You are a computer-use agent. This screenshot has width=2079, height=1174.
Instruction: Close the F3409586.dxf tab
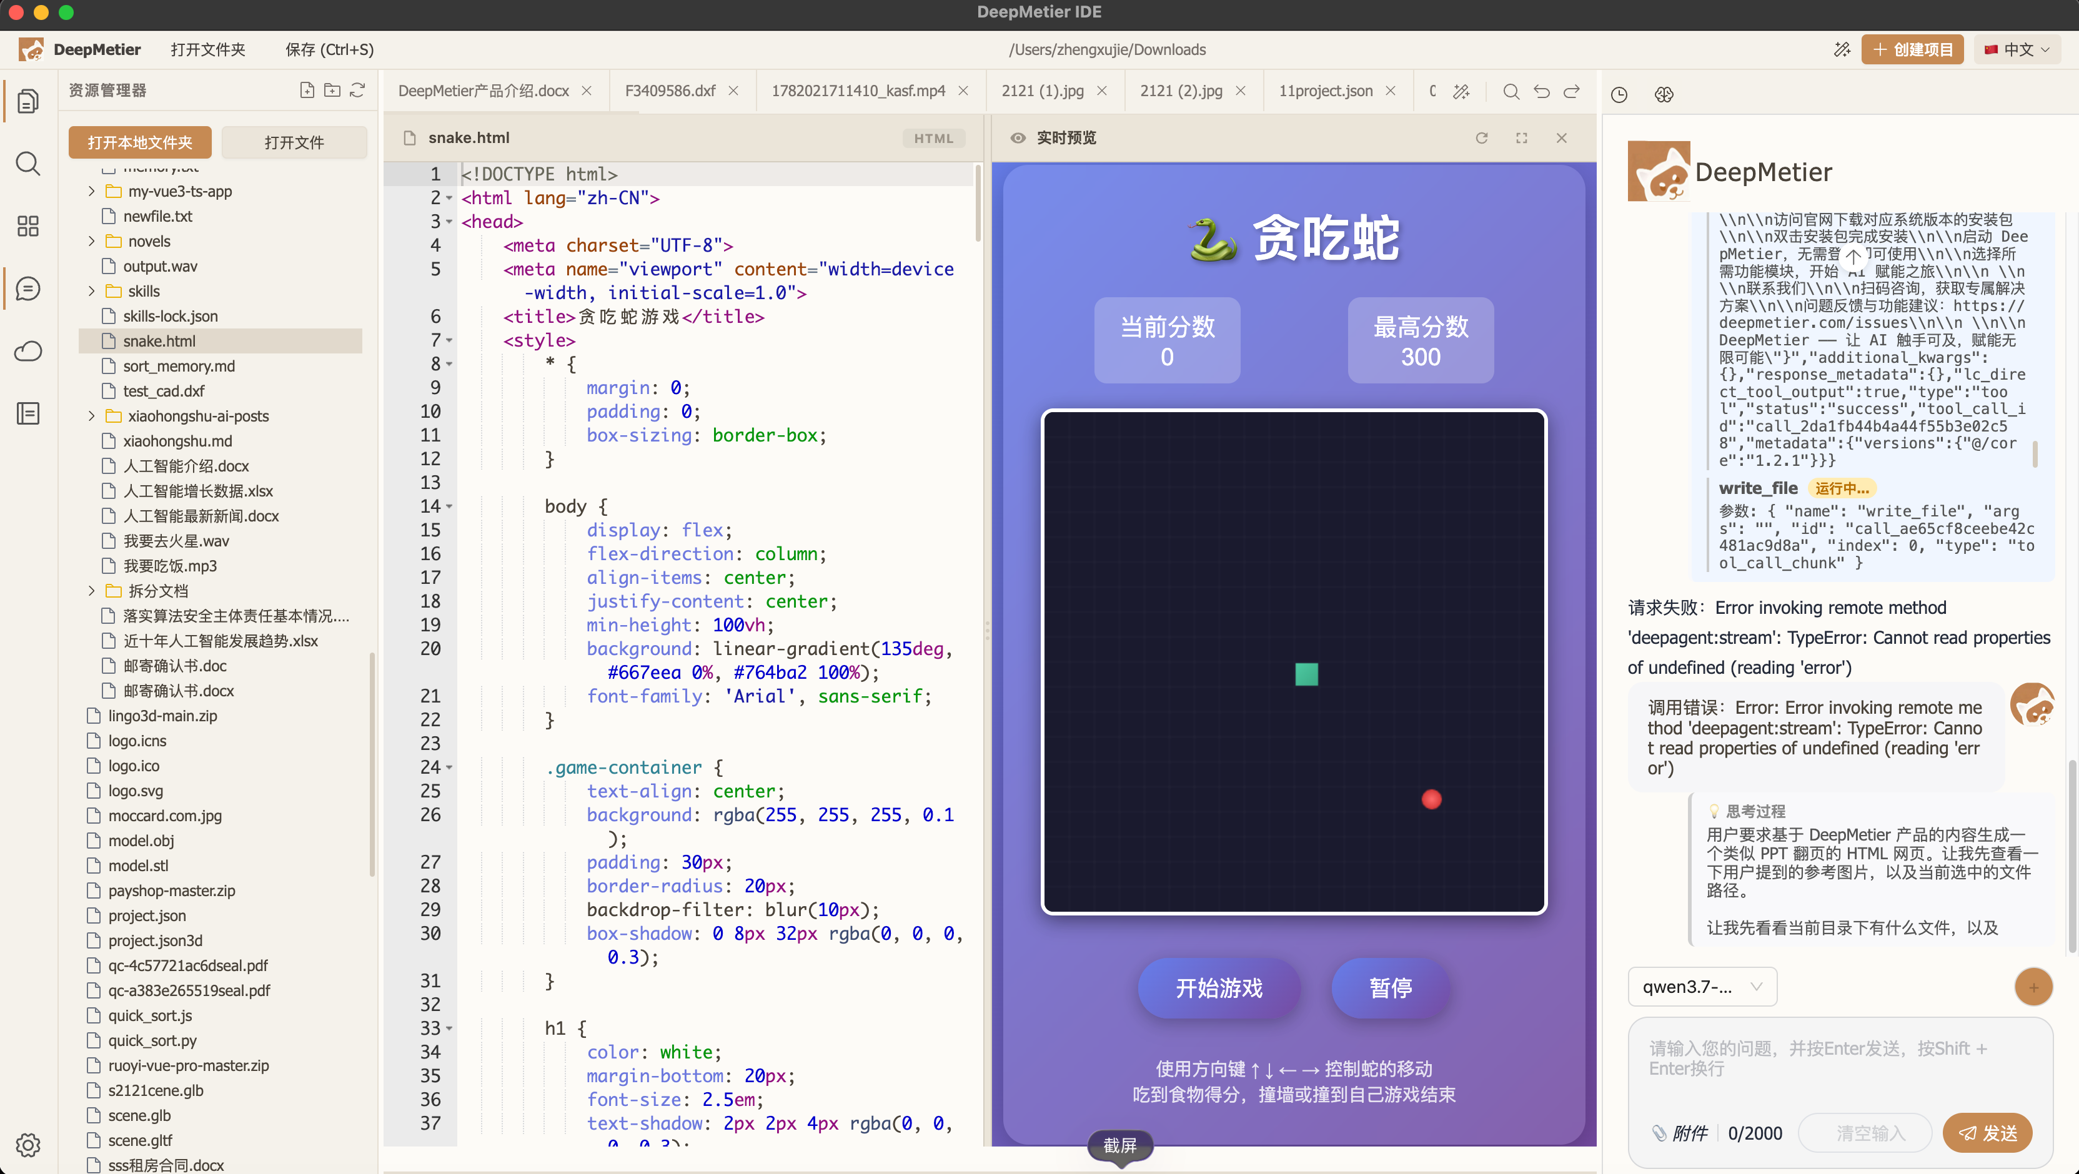coord(733,91)
